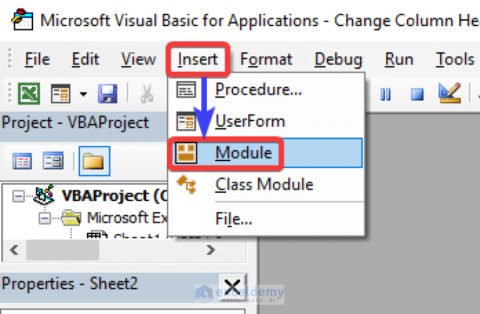Viewport: 480px width, 314px height.
Task: Click the View Microsoft Excel toolbar icon
Action: coord(28,94)
